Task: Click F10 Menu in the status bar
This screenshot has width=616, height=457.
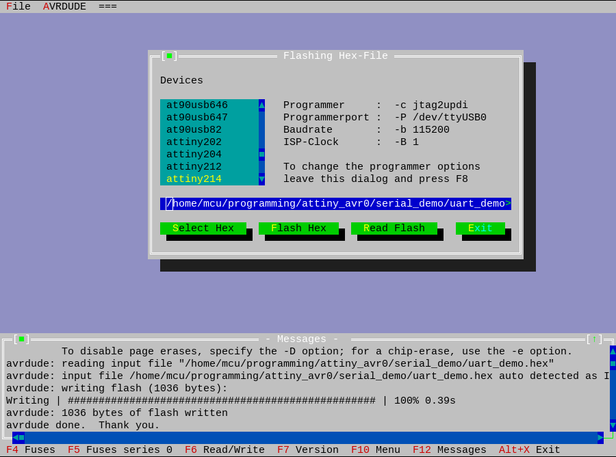Action: pos(376,449)
